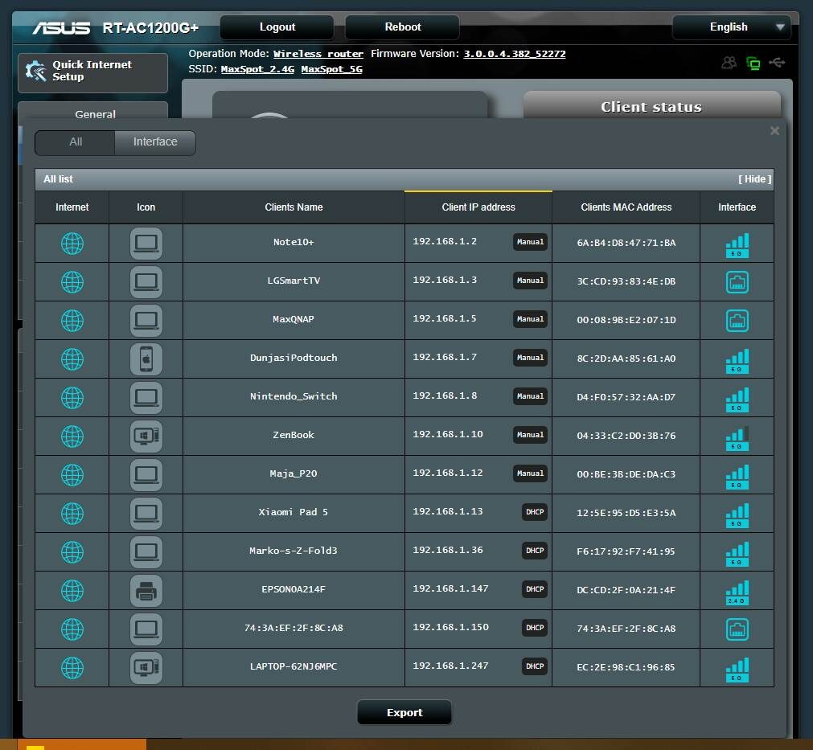This screenshot has width=813, height=750.
Task: Click the USB status icon in header
Action: (777, 63)
